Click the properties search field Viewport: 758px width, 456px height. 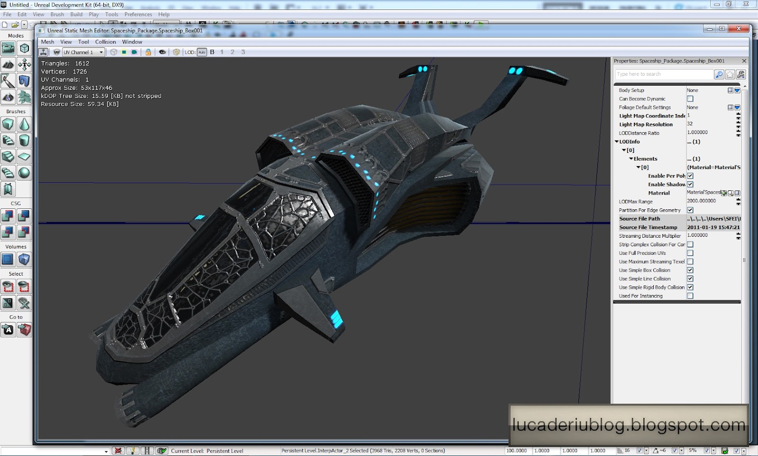(664, 74)
